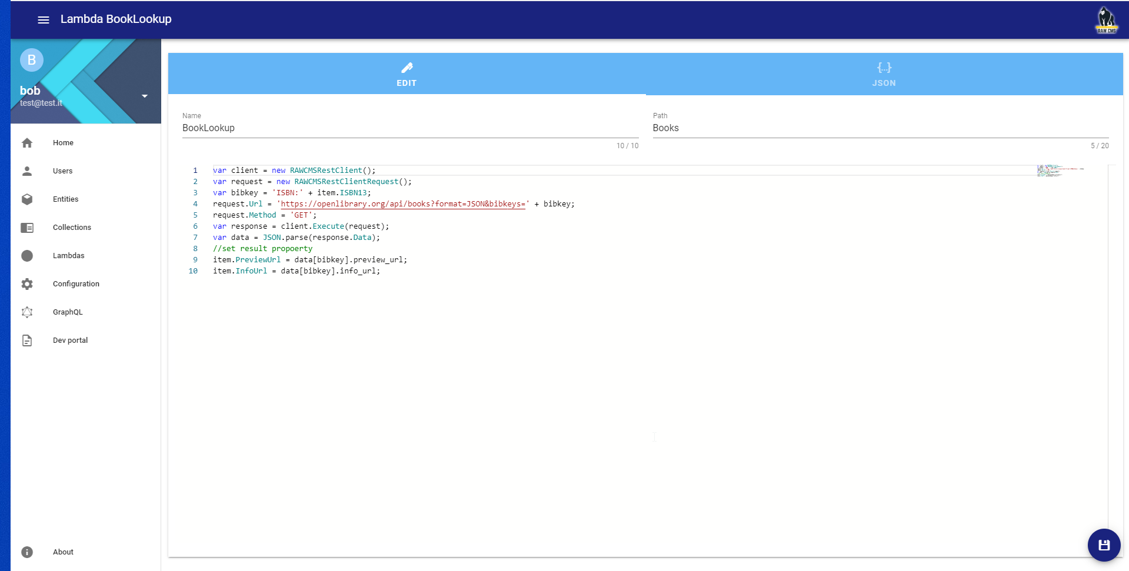Click the user avatar with letter B
The height and width of the screenshot is (571, 1129).
click(32, 60)
